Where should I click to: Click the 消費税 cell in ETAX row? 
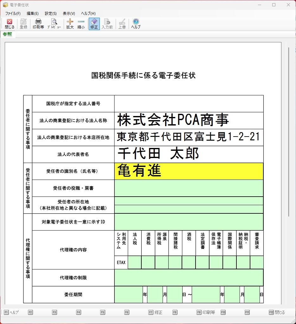[148, 262]
